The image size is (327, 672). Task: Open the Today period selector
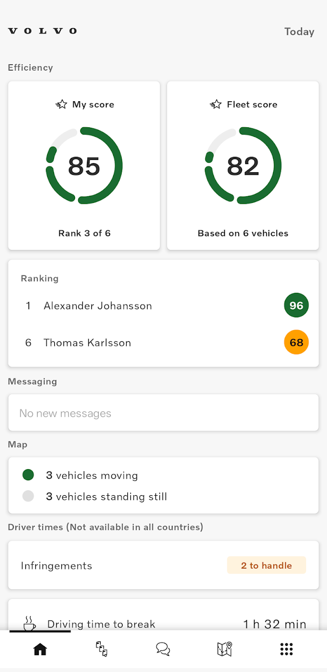point(299,32)
